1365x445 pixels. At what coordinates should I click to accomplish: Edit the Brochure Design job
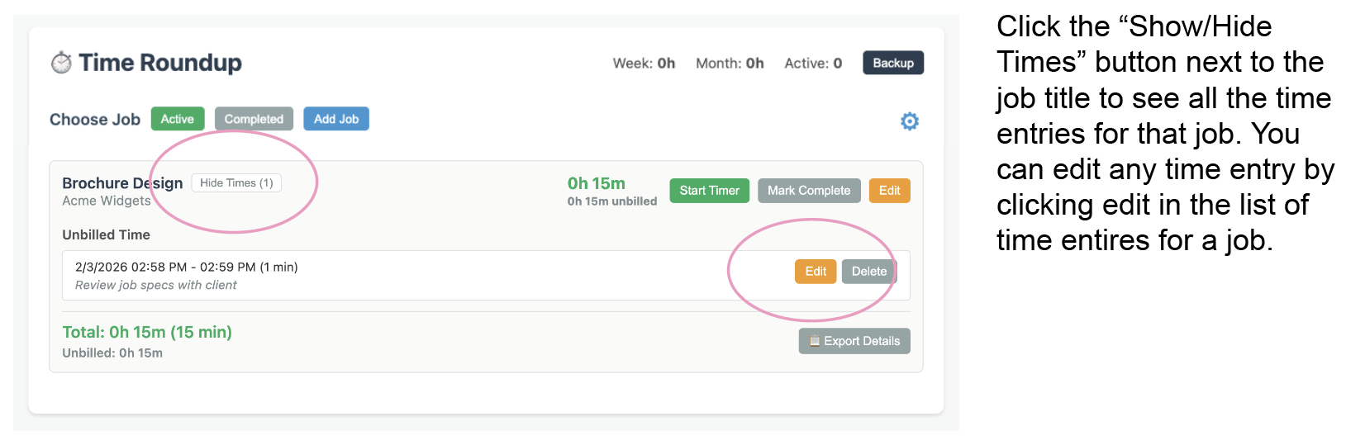889,191
